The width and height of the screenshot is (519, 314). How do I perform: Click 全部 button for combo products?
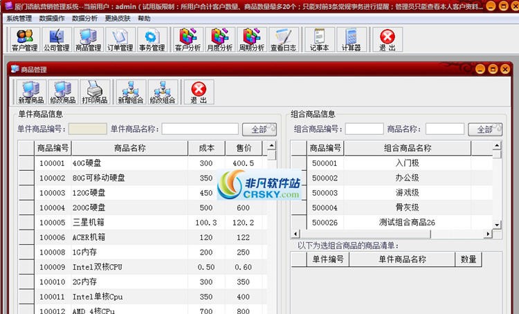tap(485, 129)
